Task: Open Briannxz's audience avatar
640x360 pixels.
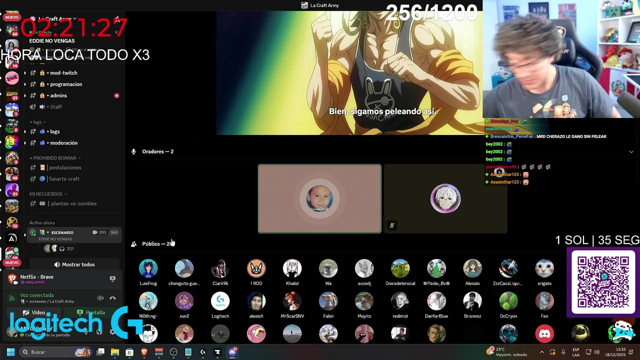Action: [472, 301]
